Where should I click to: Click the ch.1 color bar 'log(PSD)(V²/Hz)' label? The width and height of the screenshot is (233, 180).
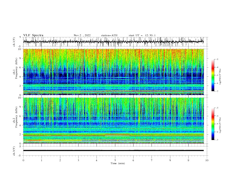[220, 77]
